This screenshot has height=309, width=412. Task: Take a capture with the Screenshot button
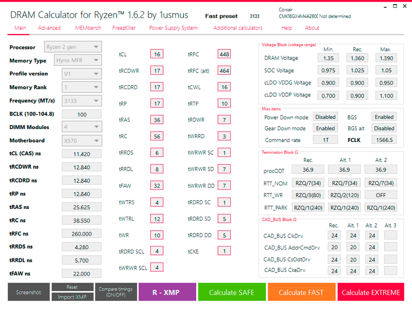point(28,292)
